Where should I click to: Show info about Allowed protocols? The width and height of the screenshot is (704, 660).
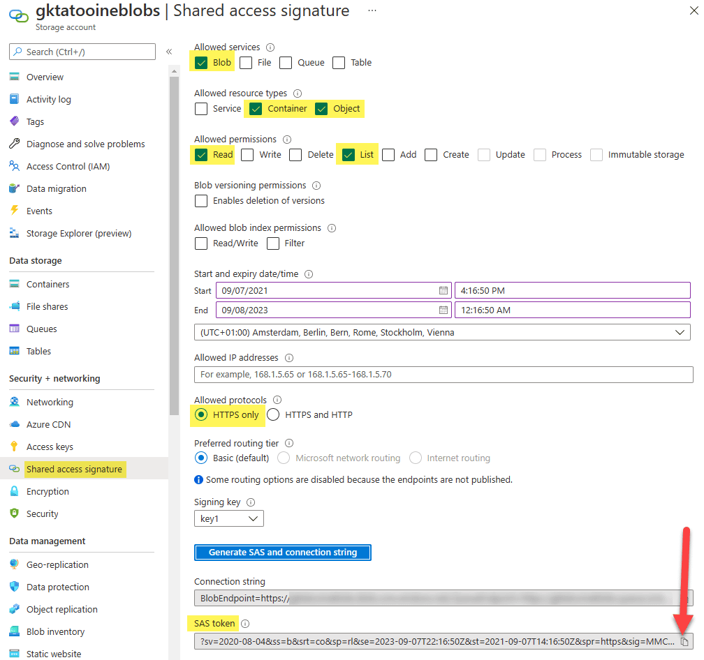tap(277, 400)
